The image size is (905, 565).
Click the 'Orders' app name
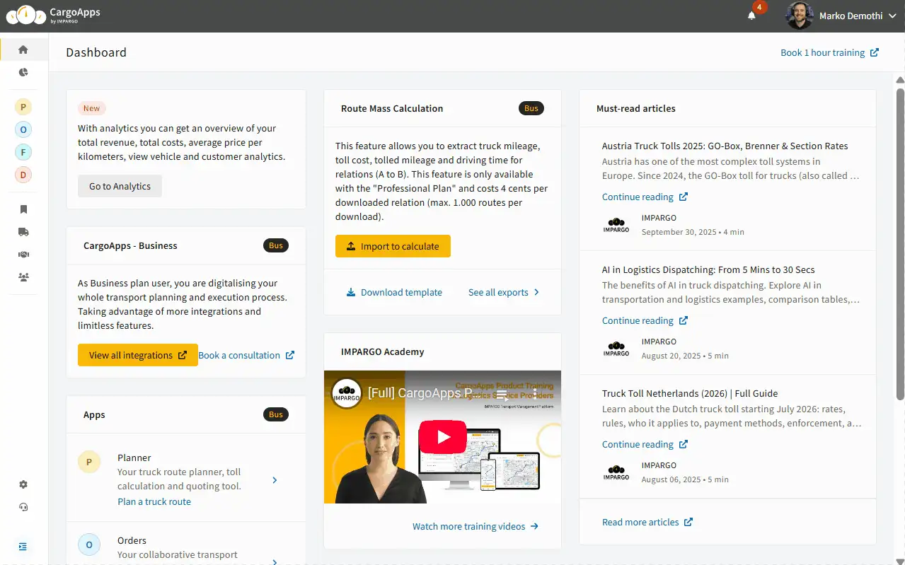(132, 540)
